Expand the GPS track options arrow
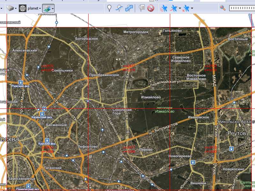Image resolution: width=255 pixels, height=191 pixels. pyautogui.click(x=180, y=9)
